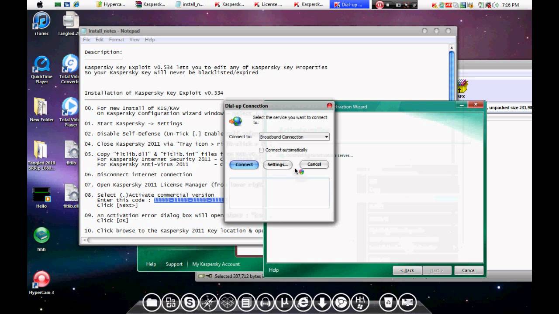Open the volume tray icon
Viewport: 559px width, 314px height.
pyautogui.click(x=495, y=5)
